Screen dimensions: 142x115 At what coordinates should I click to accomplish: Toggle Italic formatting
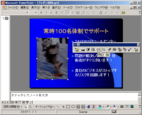point(46,13)
